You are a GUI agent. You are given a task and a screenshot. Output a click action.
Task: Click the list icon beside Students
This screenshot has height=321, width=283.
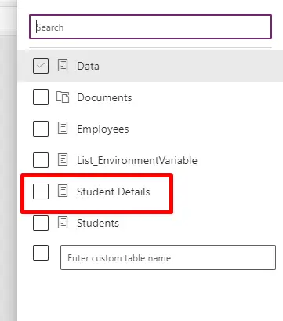pos(63,222)
